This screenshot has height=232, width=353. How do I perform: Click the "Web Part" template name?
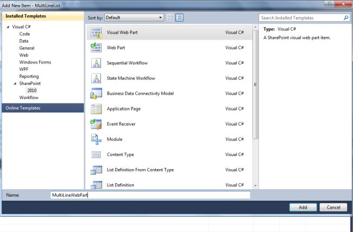(x=116, y=48)
